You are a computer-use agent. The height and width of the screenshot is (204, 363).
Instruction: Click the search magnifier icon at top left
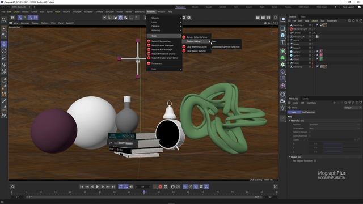tap(4, 20)
